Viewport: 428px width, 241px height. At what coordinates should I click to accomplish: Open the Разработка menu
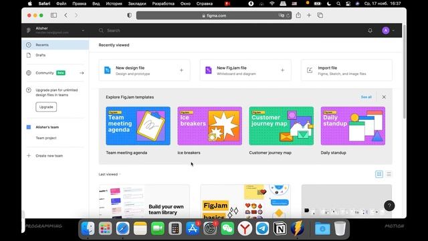(163, 3)
